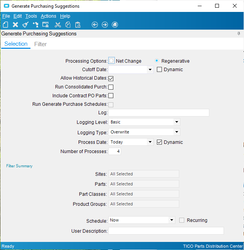
Task: Open the Help menu
Action: point(65,16)
